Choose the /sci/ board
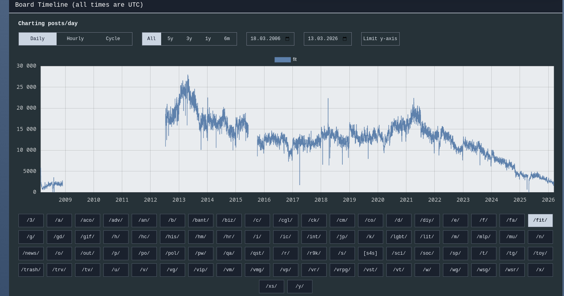This screenshot has height=296, width=564. pos(399,254)
